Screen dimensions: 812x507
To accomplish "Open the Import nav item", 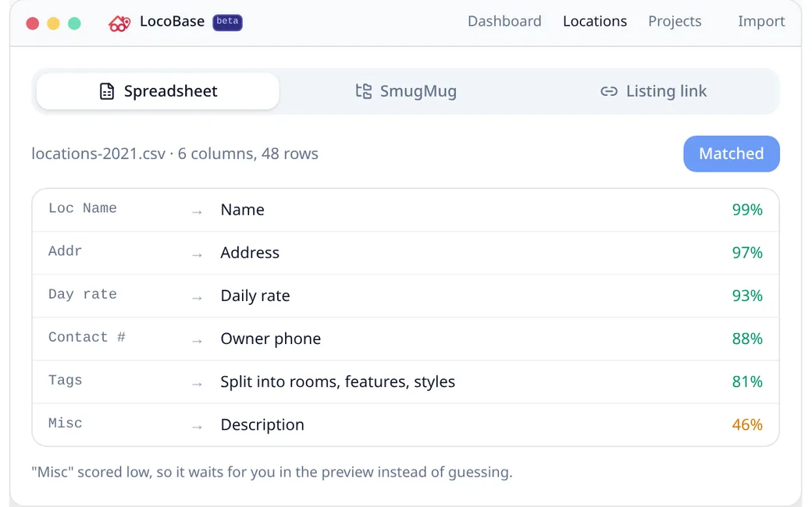I will pos(761,21).
